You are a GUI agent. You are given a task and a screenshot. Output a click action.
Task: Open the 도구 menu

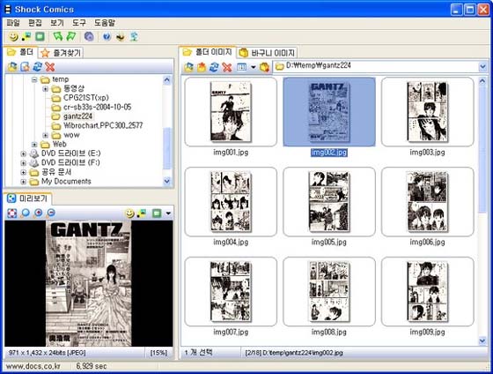[x=79, y=23]
